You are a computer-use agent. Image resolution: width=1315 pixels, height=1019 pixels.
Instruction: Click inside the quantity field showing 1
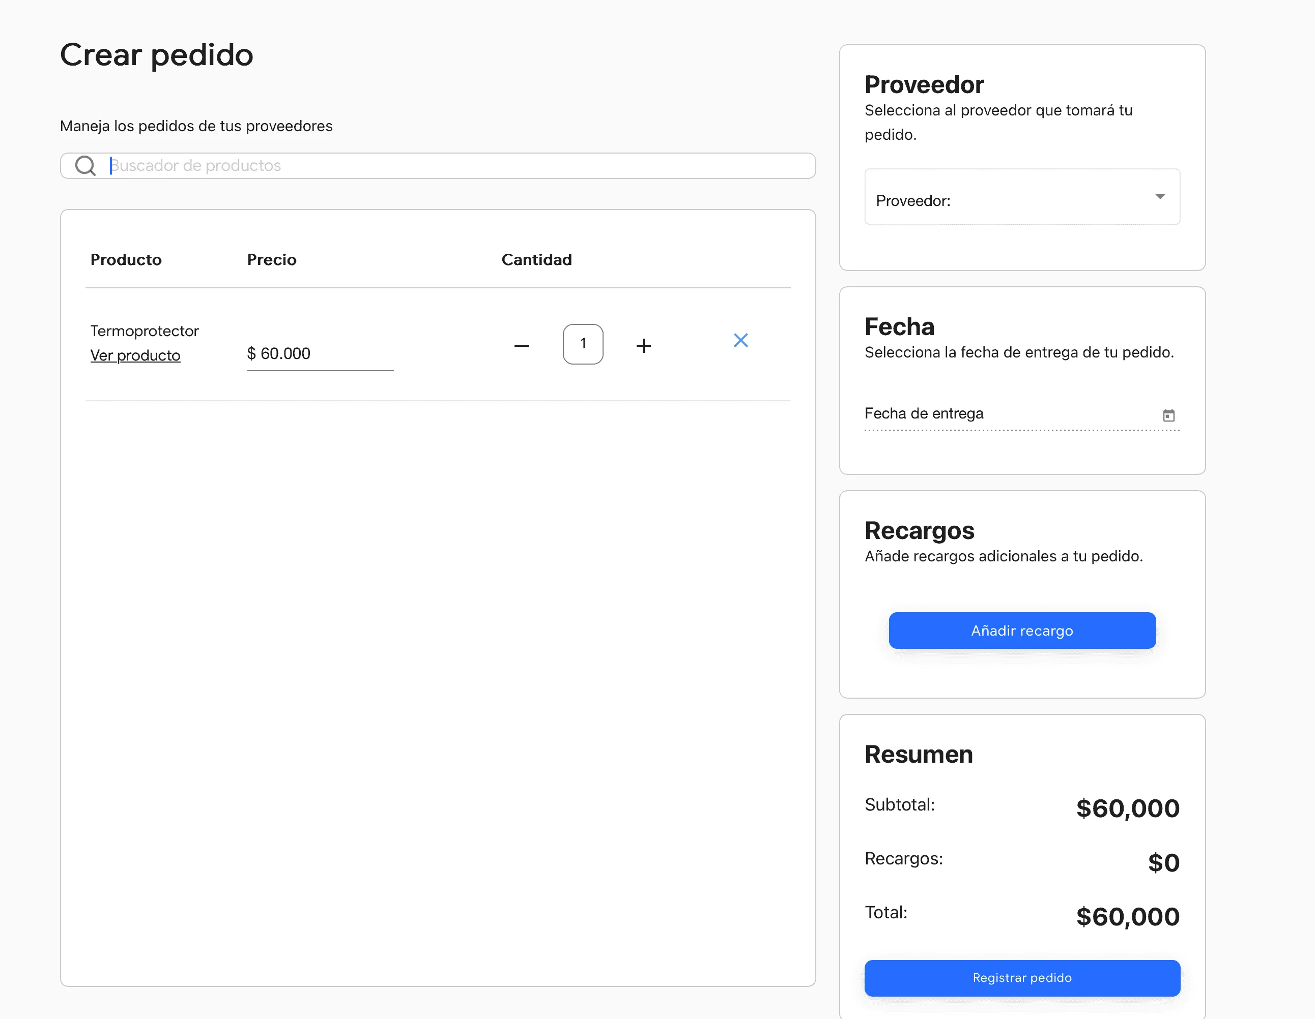click(x=582, y=344)
